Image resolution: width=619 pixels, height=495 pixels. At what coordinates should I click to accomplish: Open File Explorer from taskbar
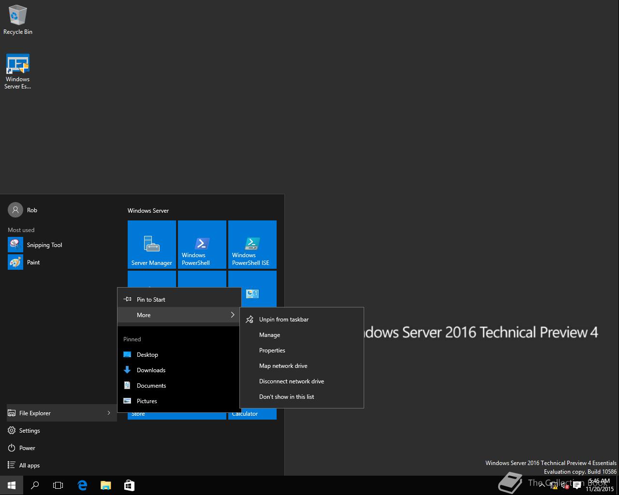pyautogui.click(x=105, y=485)
